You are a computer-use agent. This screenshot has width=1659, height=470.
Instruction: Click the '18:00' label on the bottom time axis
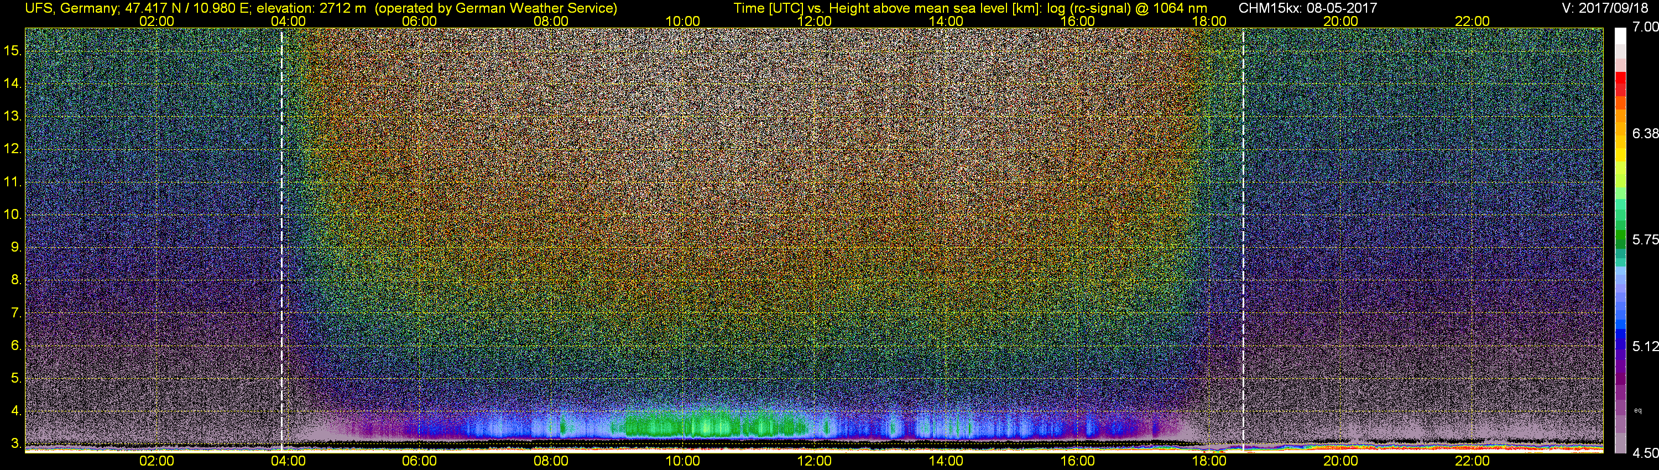tap(1209, 461)
